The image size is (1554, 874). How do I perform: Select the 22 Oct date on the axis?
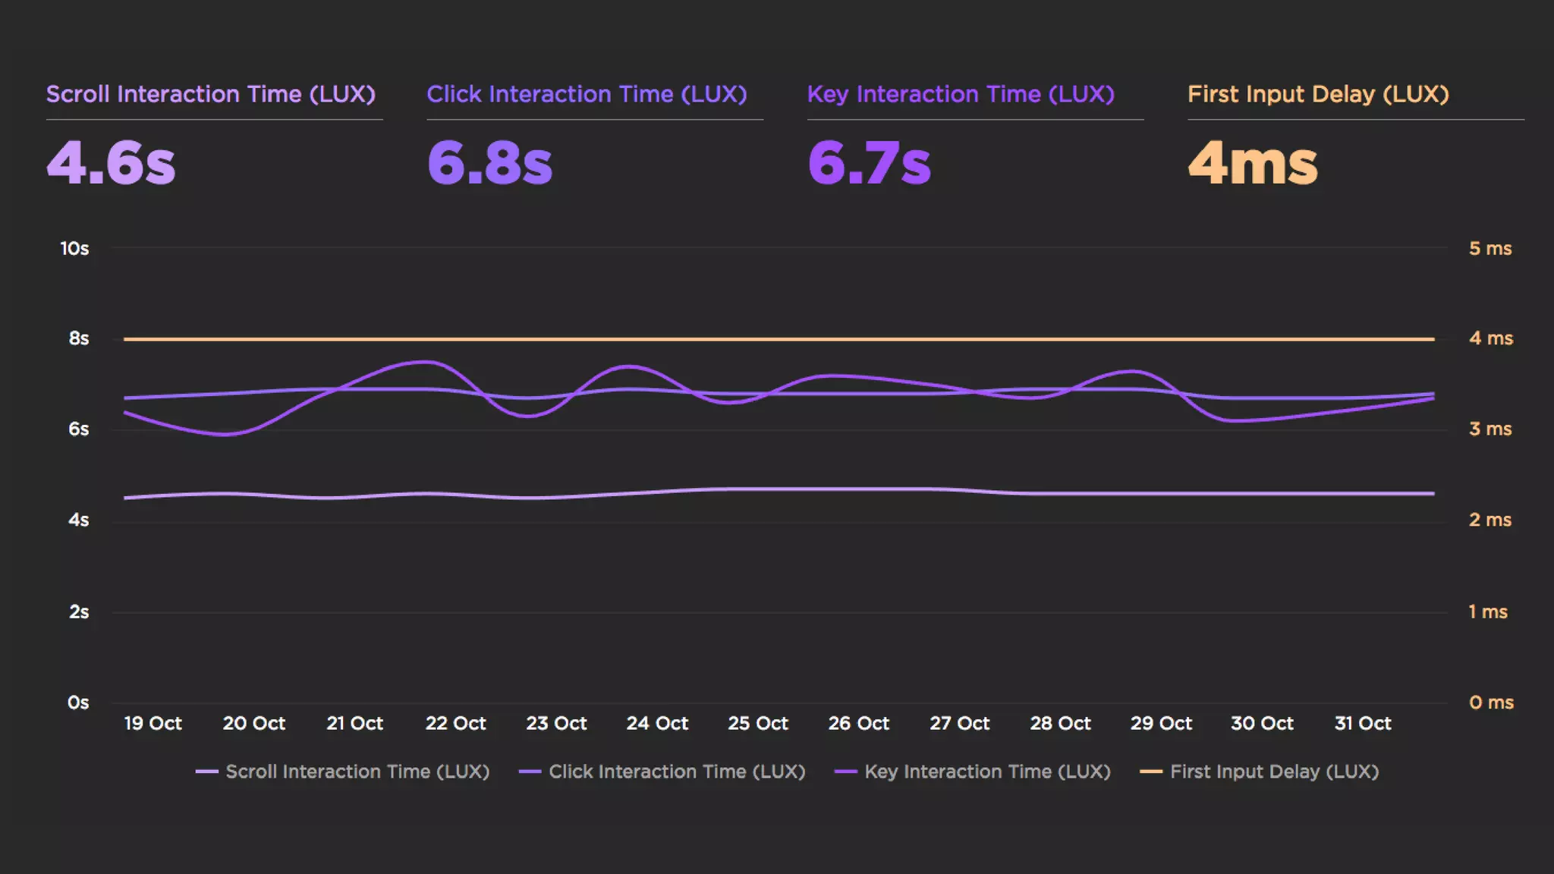(x=455, y=723)
